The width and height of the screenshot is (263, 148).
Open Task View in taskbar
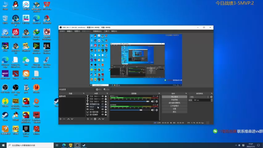tap(57, 145)
